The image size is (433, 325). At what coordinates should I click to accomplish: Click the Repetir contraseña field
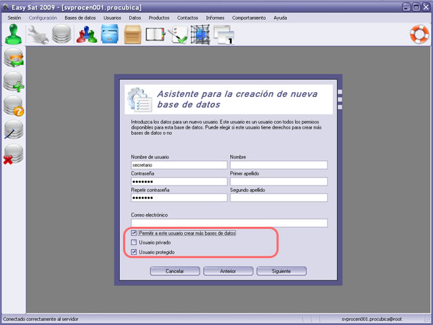click(179, 198)
